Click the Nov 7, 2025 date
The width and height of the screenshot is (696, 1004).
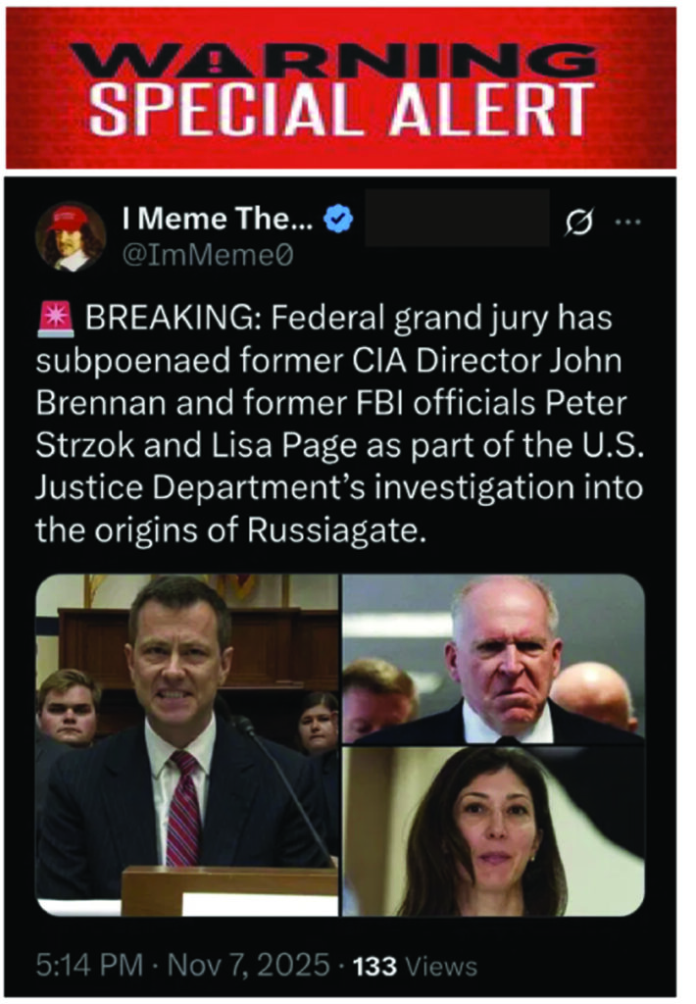tap(245, 966)
